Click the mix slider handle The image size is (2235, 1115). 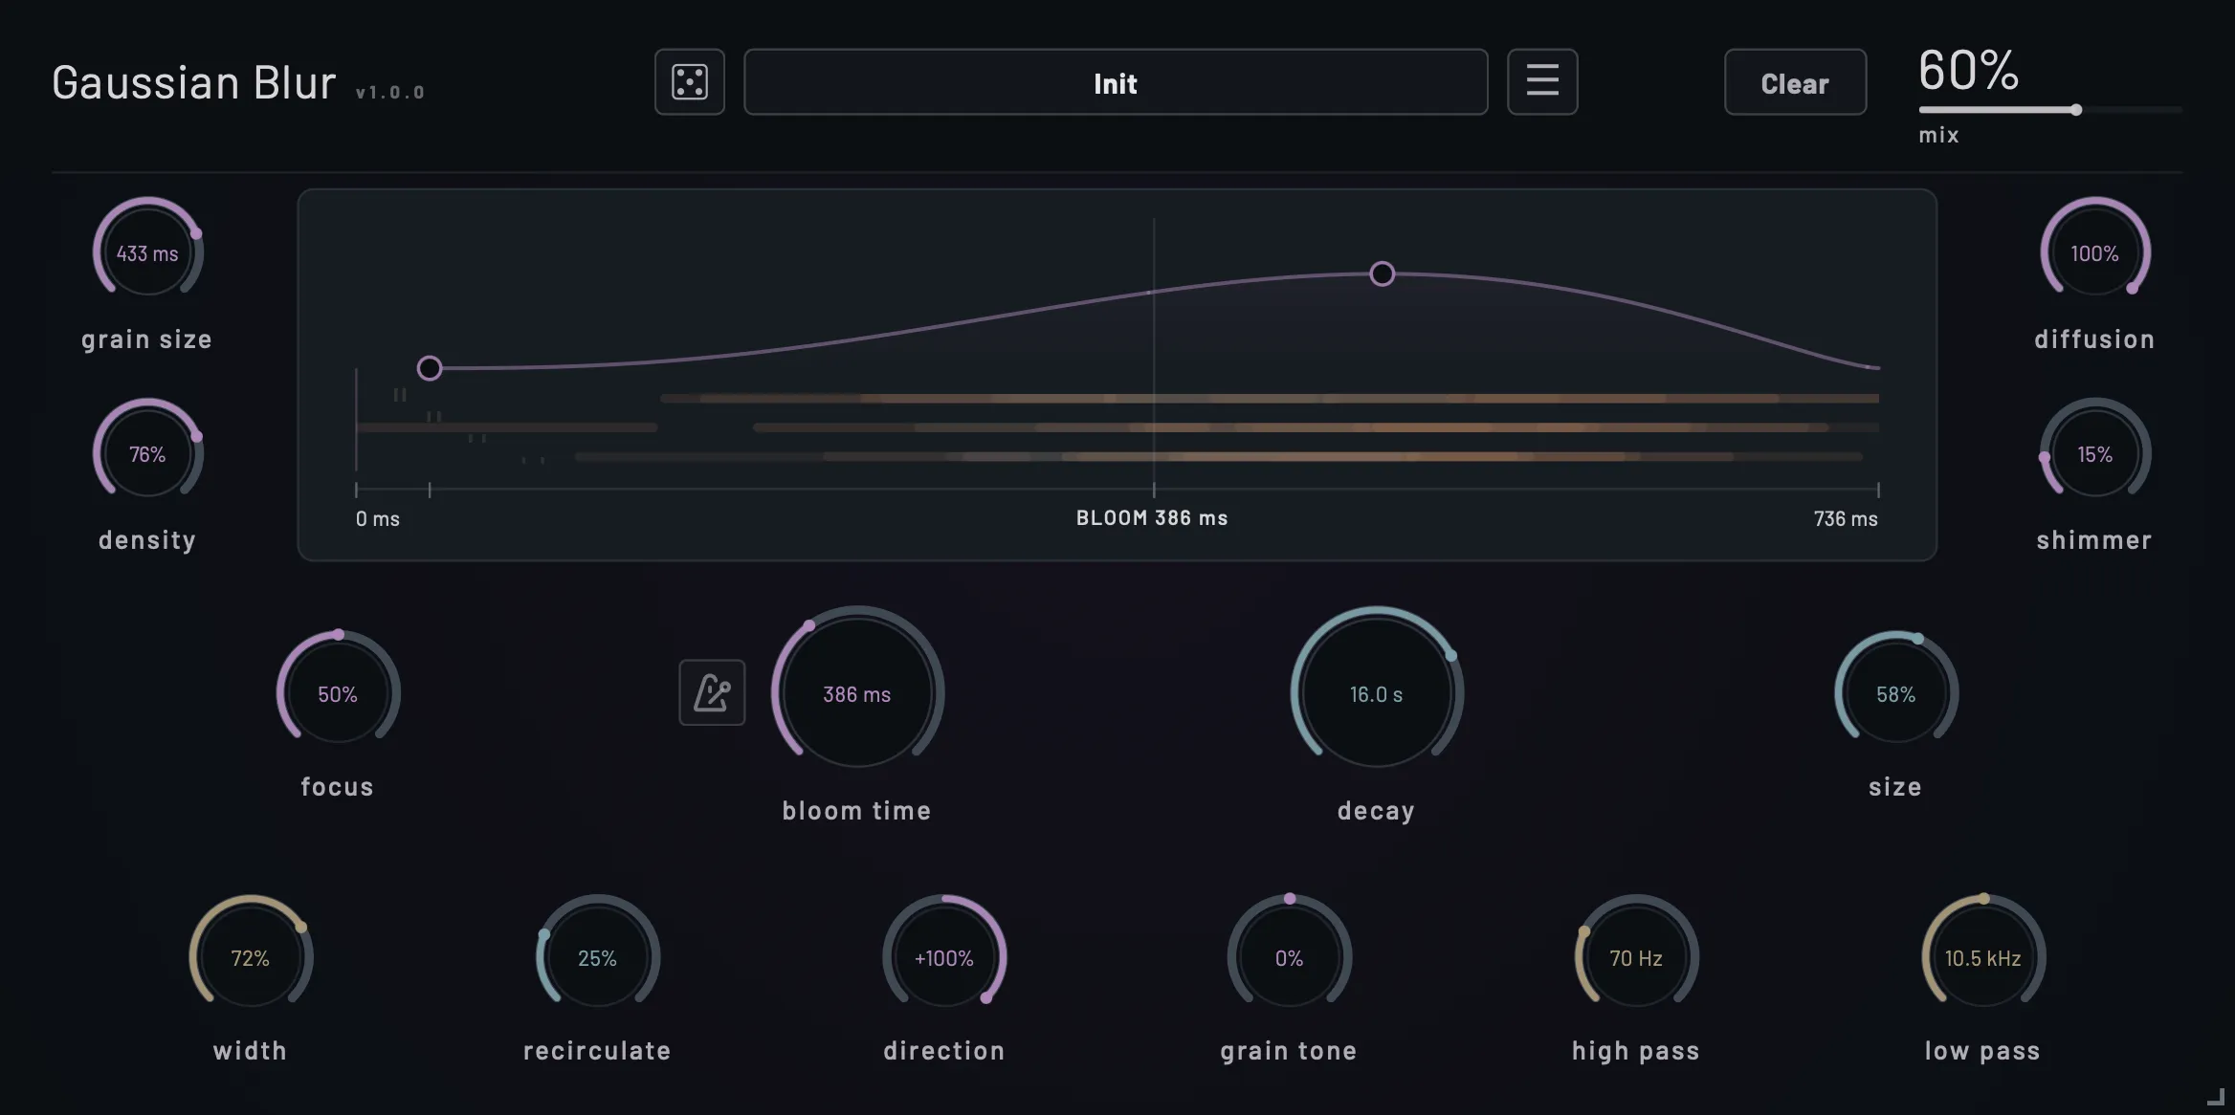2076,110
